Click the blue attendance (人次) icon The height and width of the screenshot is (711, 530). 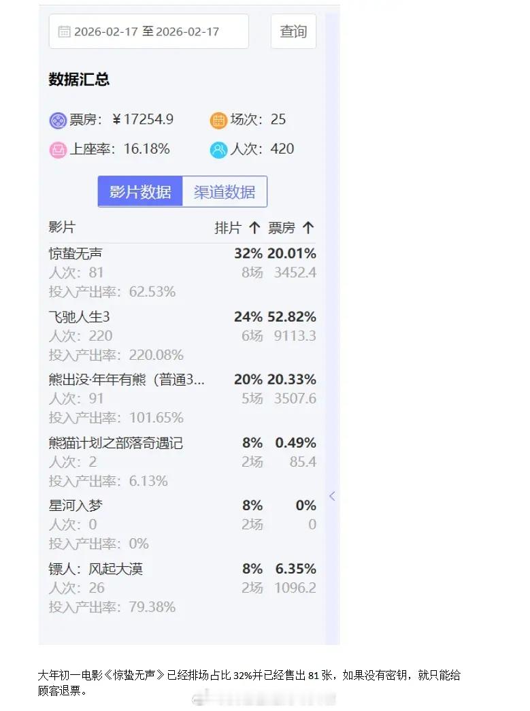218,150
